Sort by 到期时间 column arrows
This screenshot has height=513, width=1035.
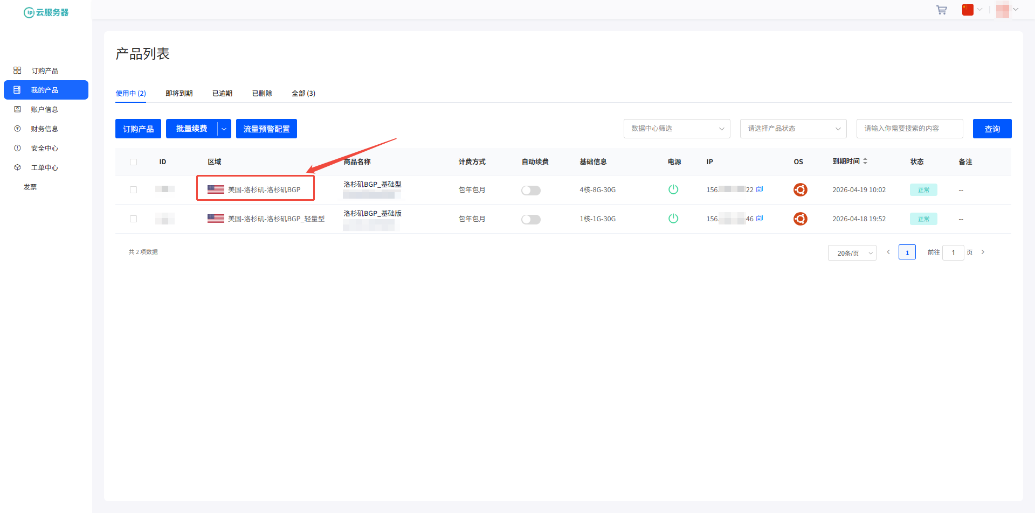(865, 161)
